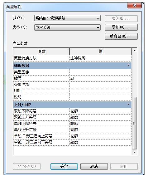This screenshot has height=176, width=148.
Task: Select the 主冲洗阀 value cell
Action: pos(100,58)
